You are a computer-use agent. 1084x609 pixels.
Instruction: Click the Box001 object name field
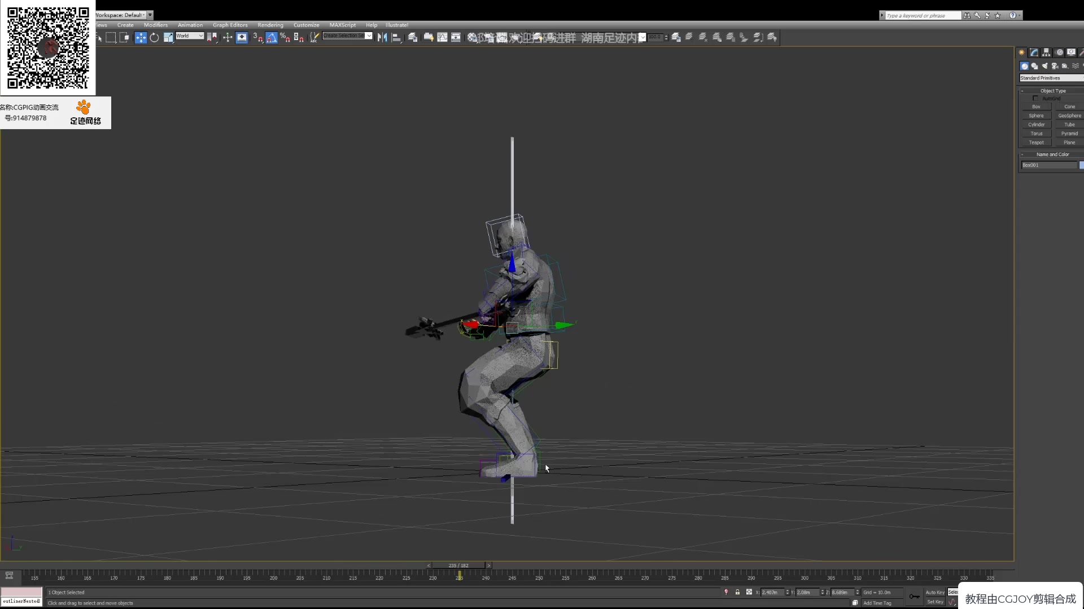click(1049, 165)
